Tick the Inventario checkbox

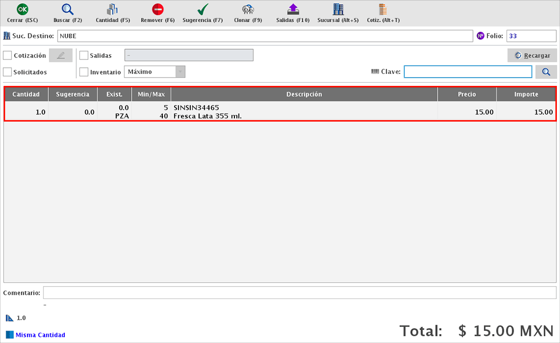[x=84, y=72]
